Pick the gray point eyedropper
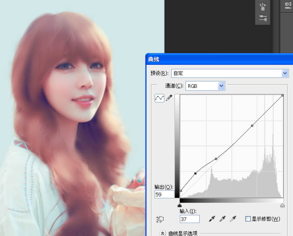The height and width of the screenshot is (236, 293). (222, 219)
